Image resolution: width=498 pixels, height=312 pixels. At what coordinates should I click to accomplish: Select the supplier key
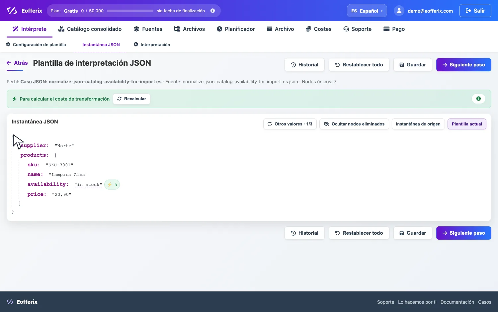click(x=35, y=145)
